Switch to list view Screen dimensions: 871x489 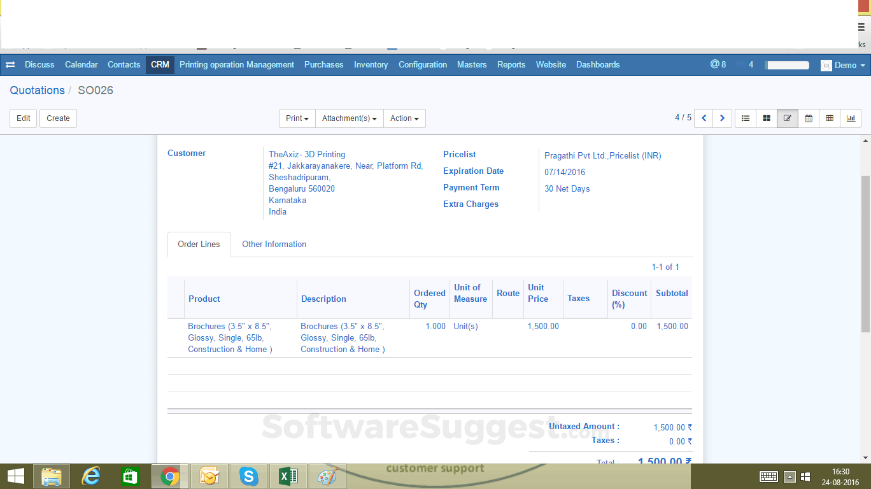(x=745, y=118)
